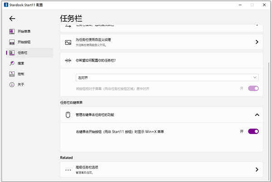This screenshot has height=182, width=272.
Task: Click the taskbar alignment icon
Action: tap(68, 60)
